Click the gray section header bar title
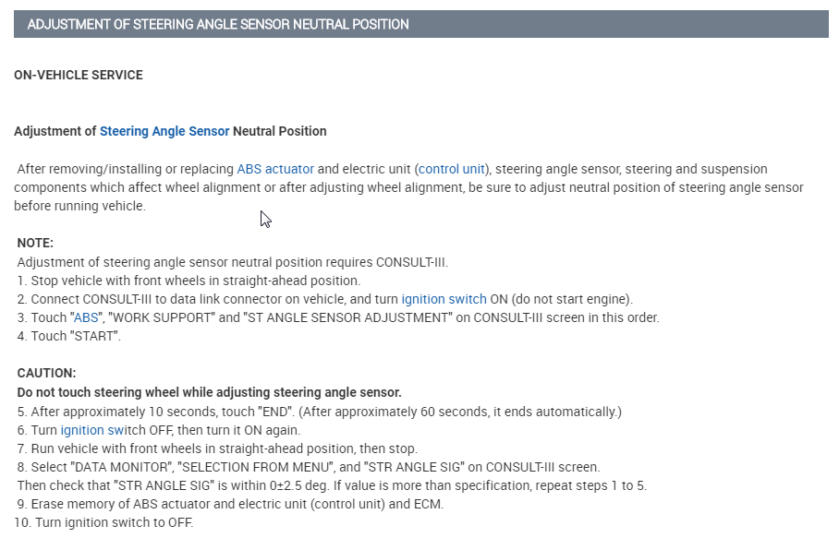Viewport: 839px width, 550px height. tap(218, 24)
